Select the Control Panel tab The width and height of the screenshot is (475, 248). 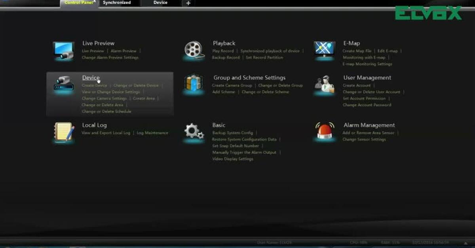point(78,3)
